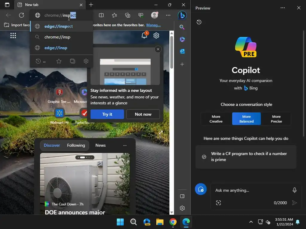Open the sidebar Search icon
306x229 pixels.
pos(182,27)
